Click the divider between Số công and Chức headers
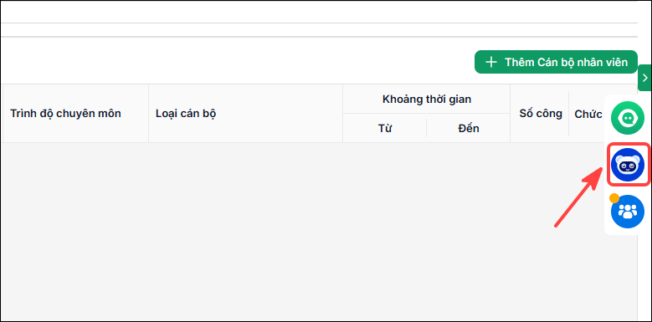The image size is (652, 322). [x=569, y=114]
